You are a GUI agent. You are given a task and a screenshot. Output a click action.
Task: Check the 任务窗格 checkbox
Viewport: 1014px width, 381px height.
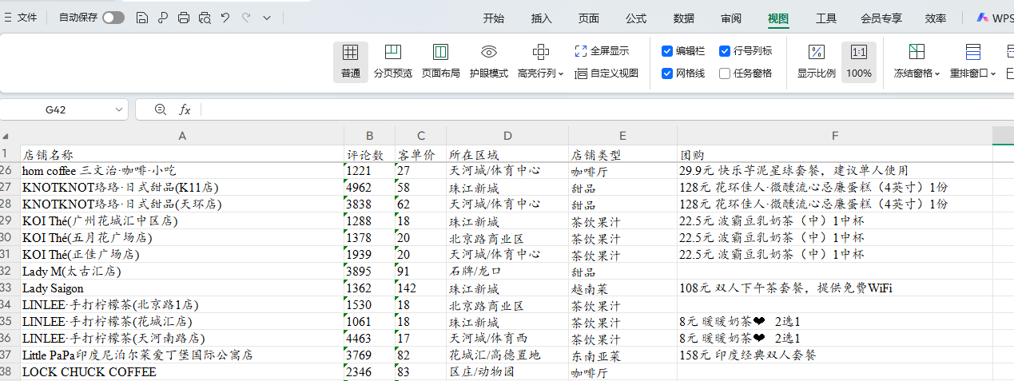coord(725,73)
